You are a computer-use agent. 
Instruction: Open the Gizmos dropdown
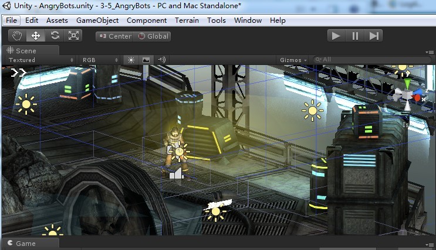293,60
